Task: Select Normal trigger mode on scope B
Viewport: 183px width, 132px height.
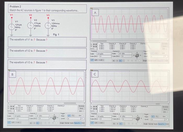Action: pyautogui.click(x=67, y=123)
